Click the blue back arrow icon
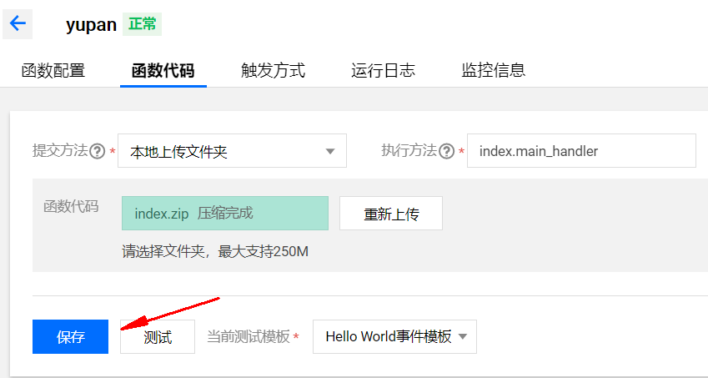The image size is (708, 378). click(18, 23)
